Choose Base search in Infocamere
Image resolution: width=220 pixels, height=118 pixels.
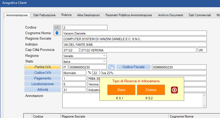pos(121,90)
